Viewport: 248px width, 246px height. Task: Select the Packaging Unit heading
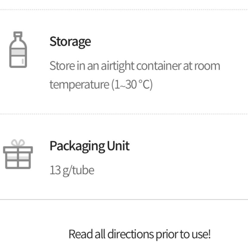tap(89, 146)
